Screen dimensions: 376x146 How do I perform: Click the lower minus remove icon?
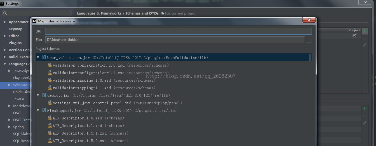pyautogui.click(x=365, y=116)
